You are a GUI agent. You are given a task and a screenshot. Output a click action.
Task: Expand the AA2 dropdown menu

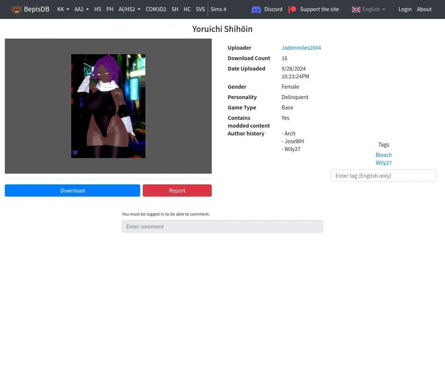(x=82, y=9)
